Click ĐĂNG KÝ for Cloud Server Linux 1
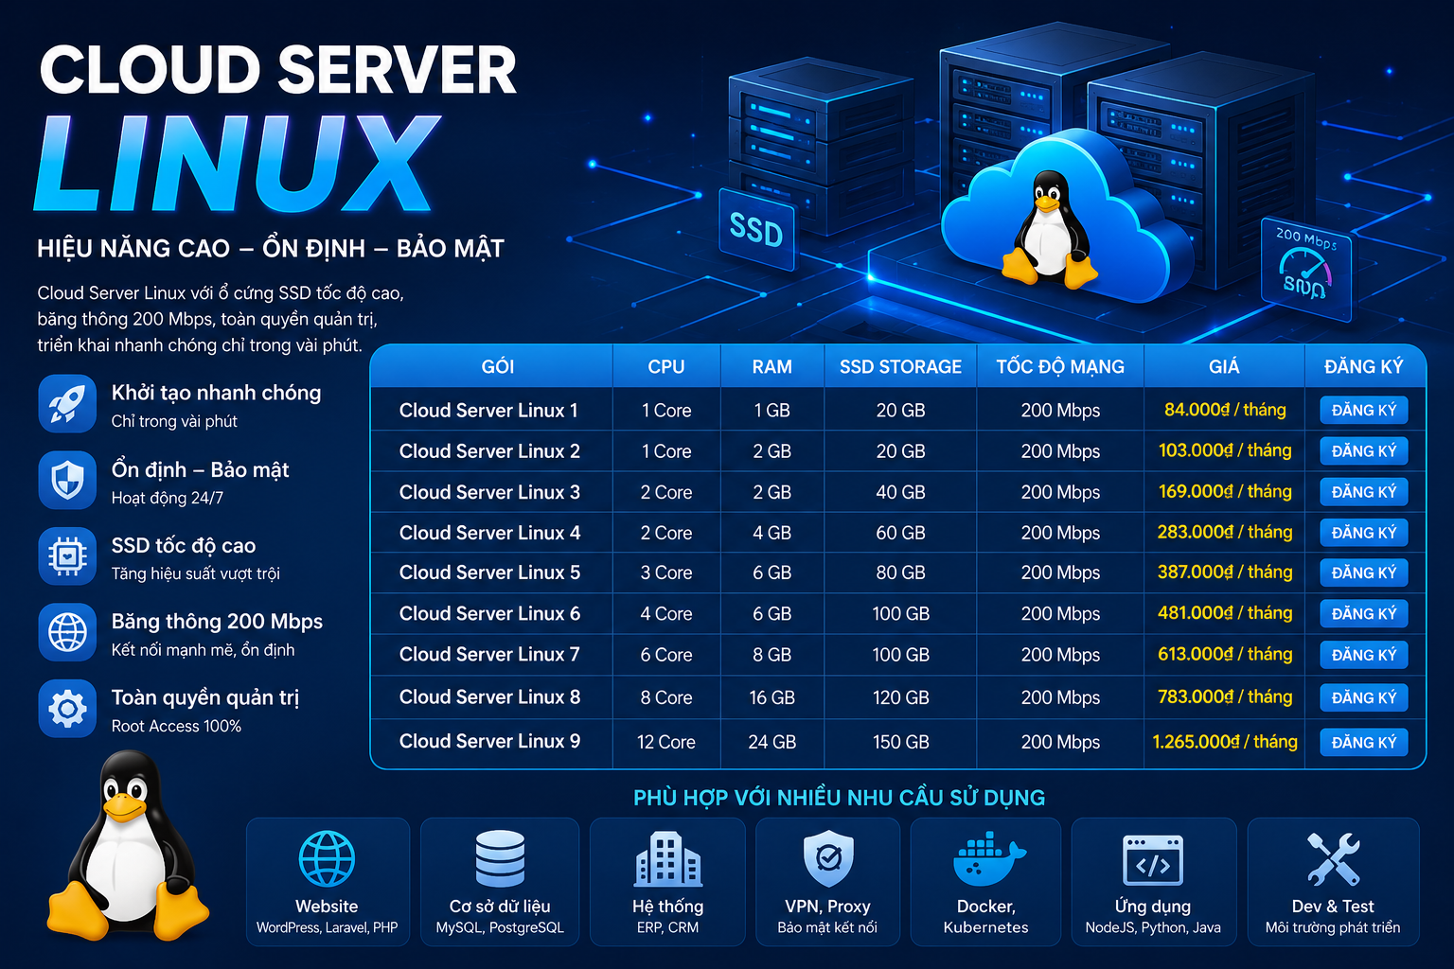1454x969 pixels. [1364, 410]
